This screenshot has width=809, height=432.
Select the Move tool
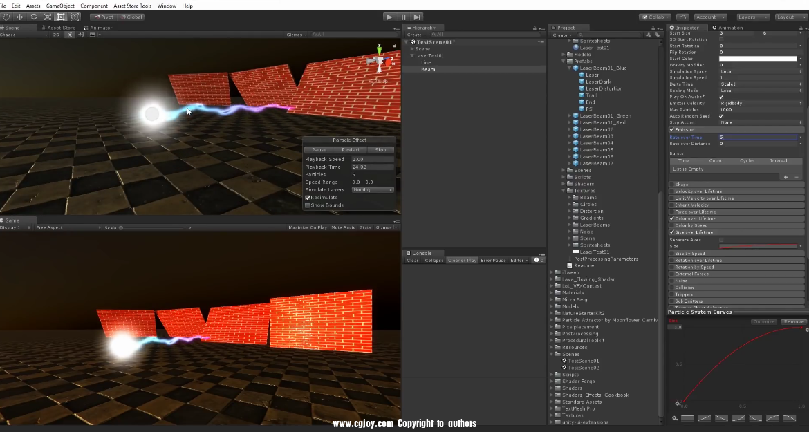[x=19, y=17]
